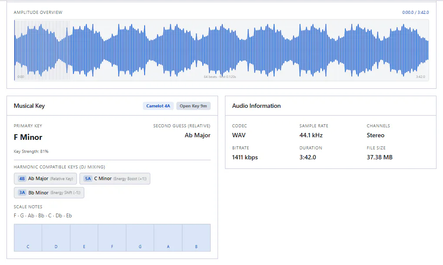Click the Key Strength: 81% text

point(31,152)
